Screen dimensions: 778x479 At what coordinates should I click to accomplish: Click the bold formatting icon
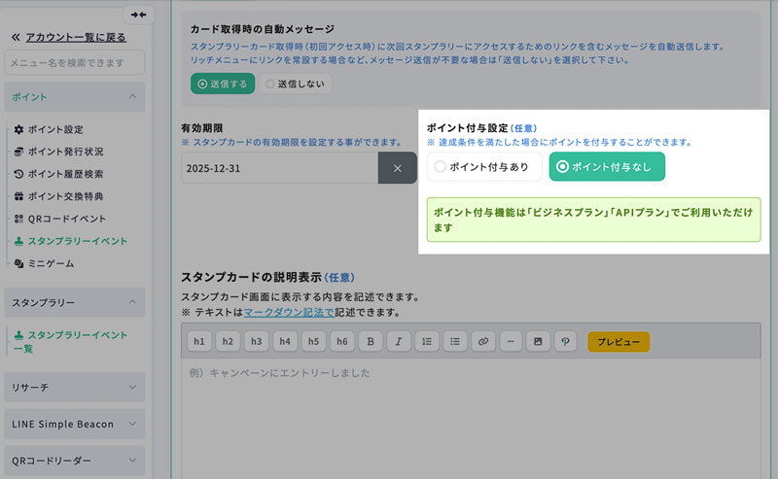(370, 342)
